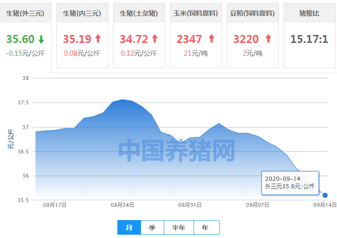This screenshot has height=238, width=337.
Task: Choose the 半年 time range
Action: pos(178,227)
